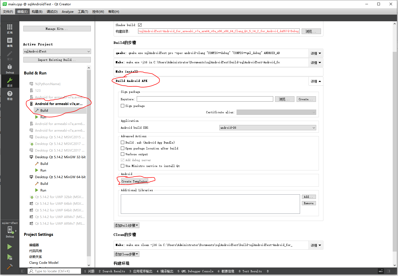Open the 构建(B) menu
The width and height of the screenshot is (398, 276).
[x=37, y=12]
